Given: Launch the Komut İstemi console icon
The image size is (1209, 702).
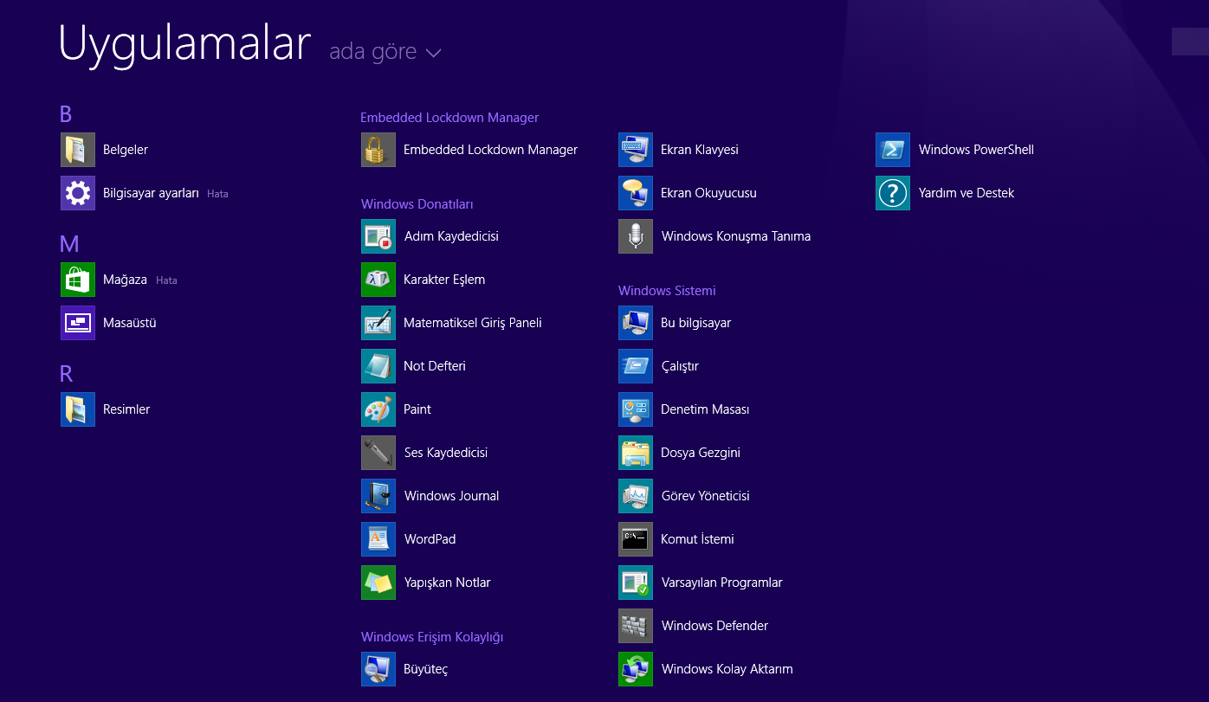Looking at the screenshot, I should (636, 539).
